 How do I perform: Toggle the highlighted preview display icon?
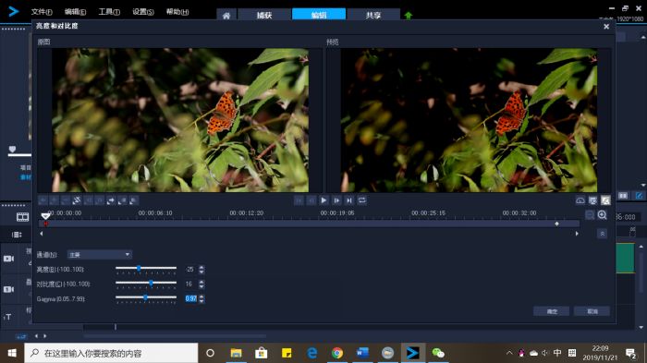coord(605,200)
